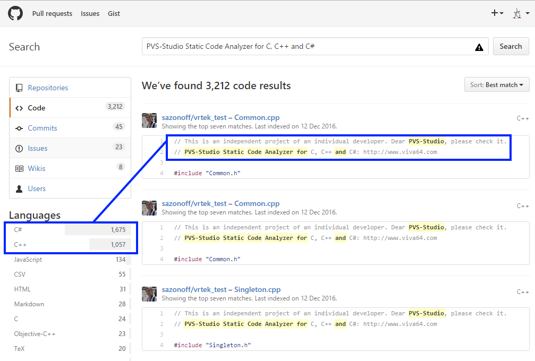The height and width of the screenshot is (361, 535).
Task: Click the Users person icon
Action: coord(19,188)
